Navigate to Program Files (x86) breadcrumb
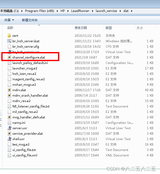The width and height of the screenshot is (160, 174). point(39,11)
